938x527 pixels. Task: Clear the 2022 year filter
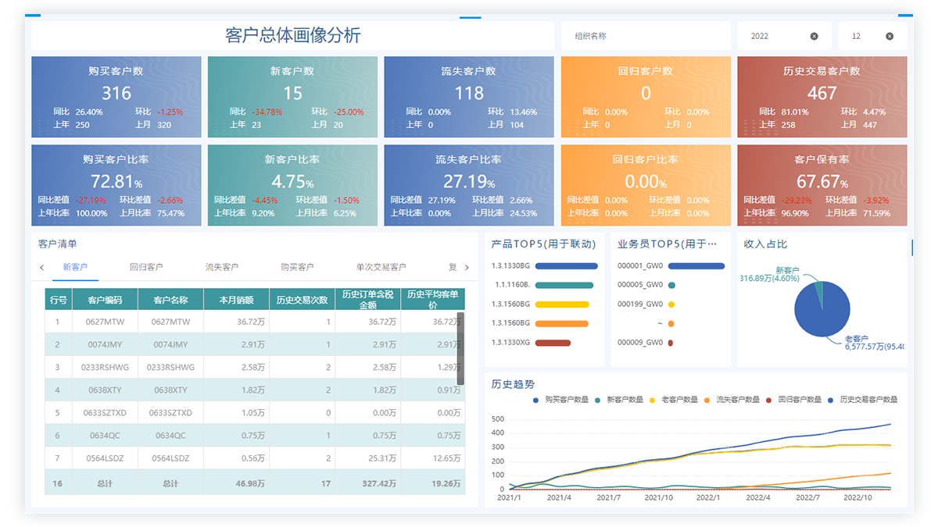814,36
